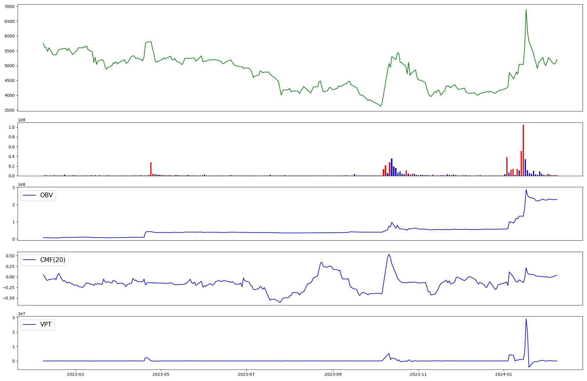Image resolution: width=587 pixels, height=381 pixels.
Task: Select the 2024-01 x-axis date label
Action: tap(504, 374)
